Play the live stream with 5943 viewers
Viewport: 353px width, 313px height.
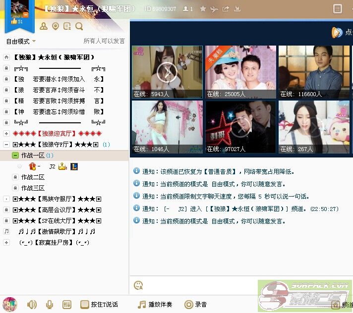tap(167, 72)
